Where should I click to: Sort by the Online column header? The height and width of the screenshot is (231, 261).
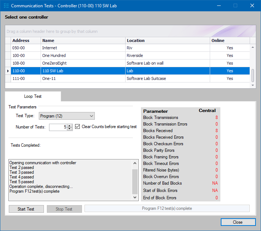(x=230, y=41)
